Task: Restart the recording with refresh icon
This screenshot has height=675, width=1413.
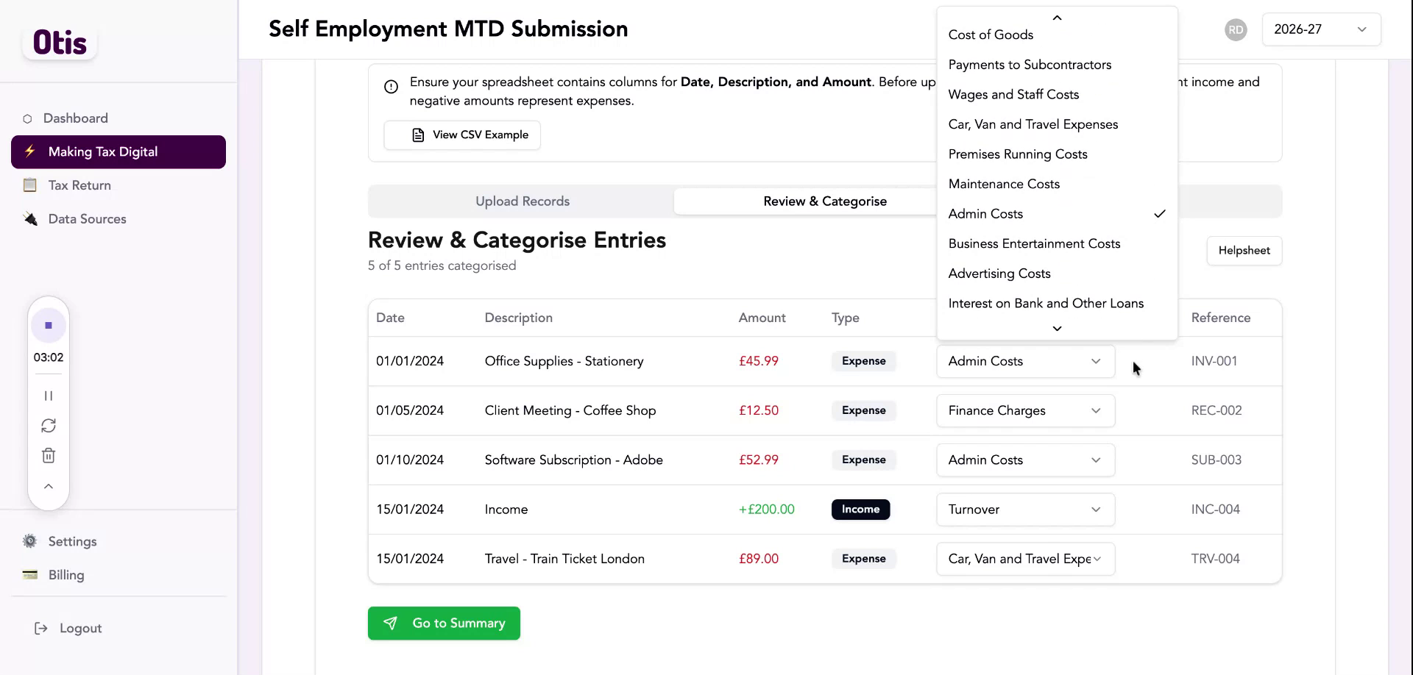Action: coord(49,426)
